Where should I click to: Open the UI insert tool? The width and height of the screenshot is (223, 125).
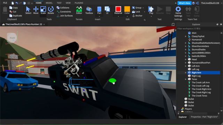pyautogui.click(x=107, y=10)
